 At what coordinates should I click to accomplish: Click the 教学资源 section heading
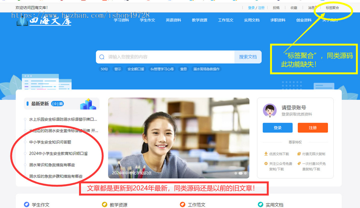tap(118, 205)
